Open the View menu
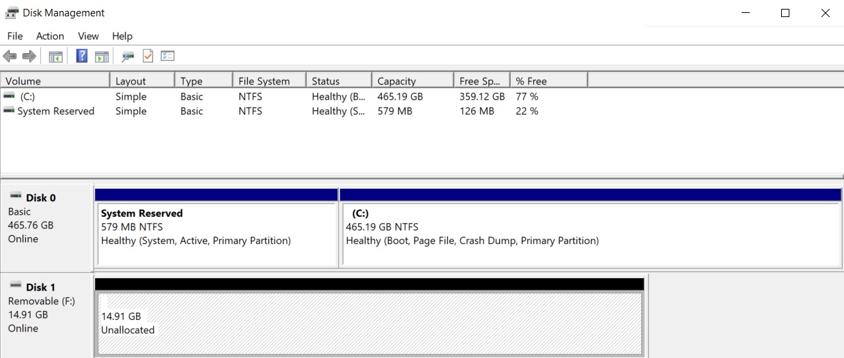This screenshot has height=358, width=844. click(x=88, y=36)
